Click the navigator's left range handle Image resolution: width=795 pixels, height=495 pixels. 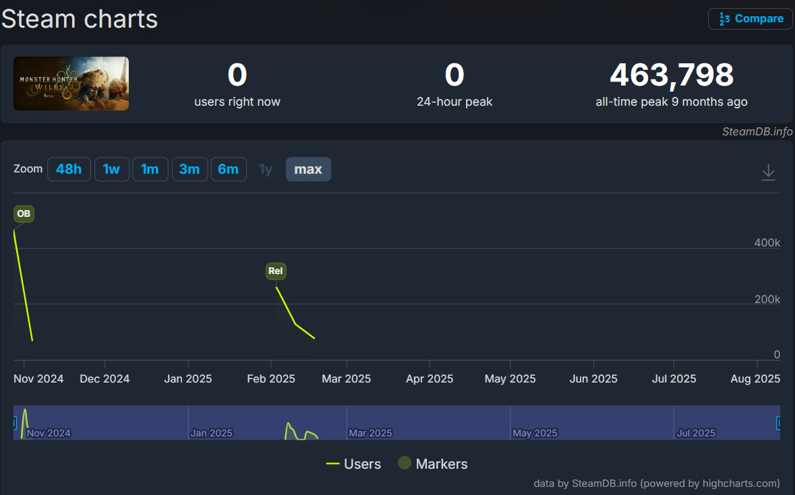15,423
